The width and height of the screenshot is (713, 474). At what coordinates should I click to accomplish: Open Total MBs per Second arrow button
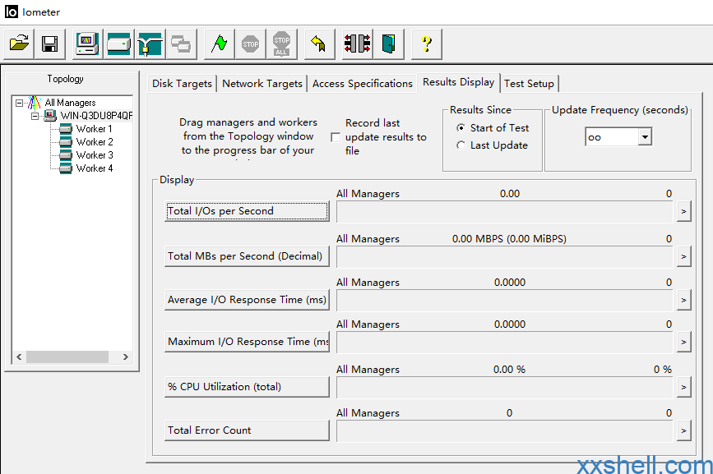tap(683, 256)
